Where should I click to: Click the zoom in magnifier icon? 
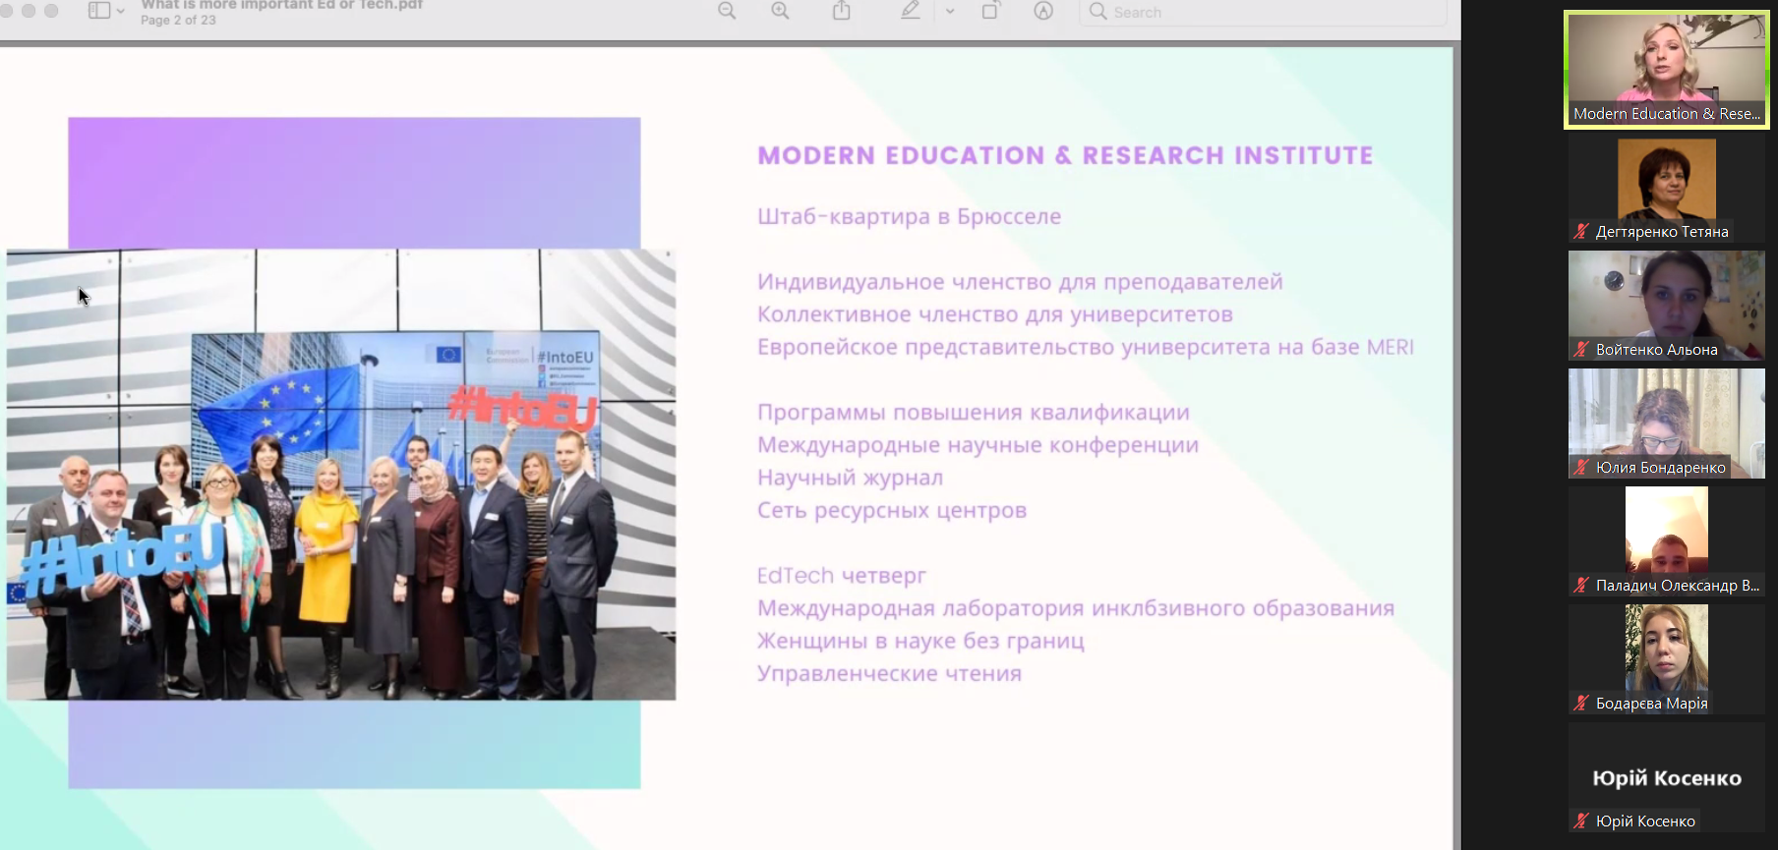click(x=780, y=11)
